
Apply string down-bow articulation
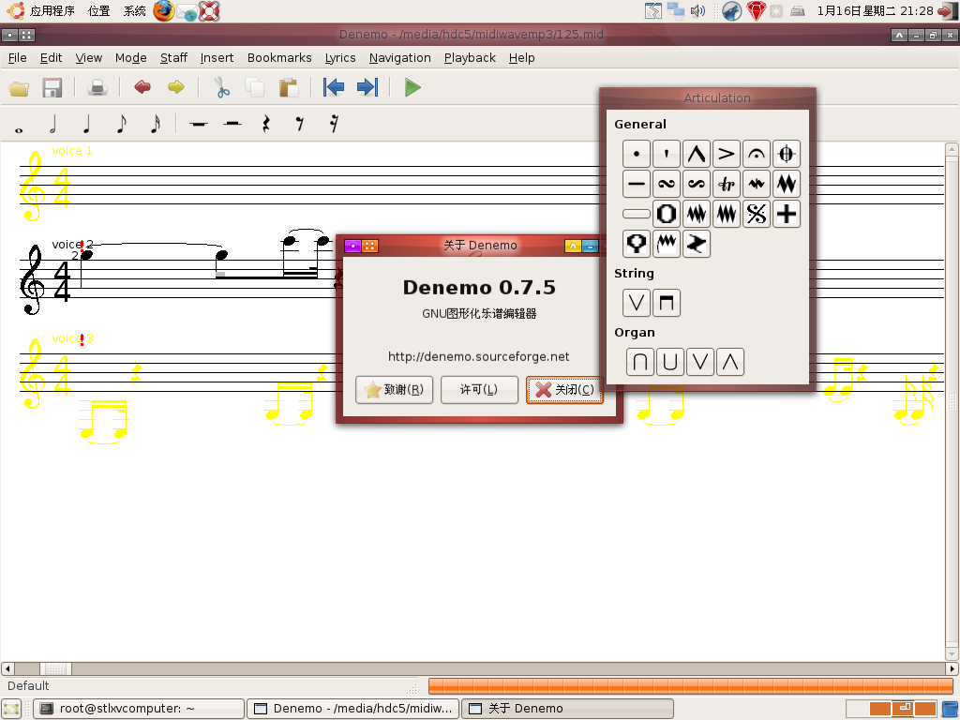(x=667, y=303)
